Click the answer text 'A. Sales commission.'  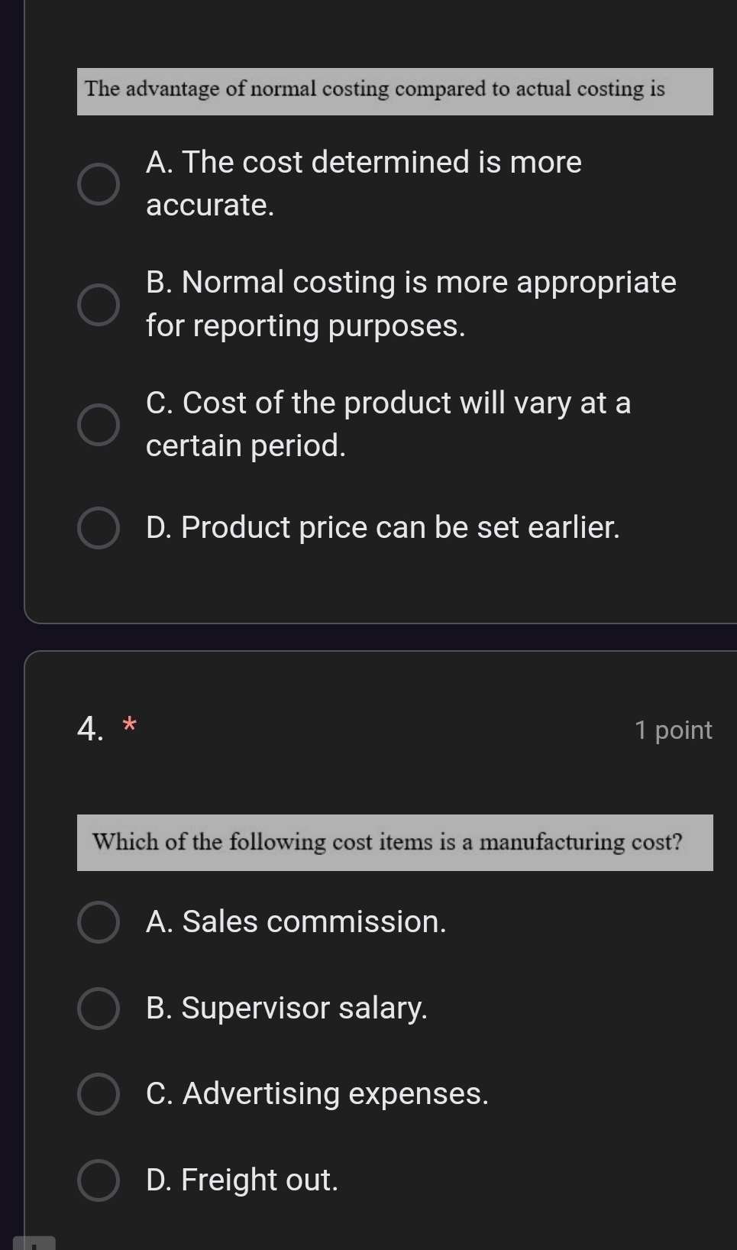[x=296, y=922]
